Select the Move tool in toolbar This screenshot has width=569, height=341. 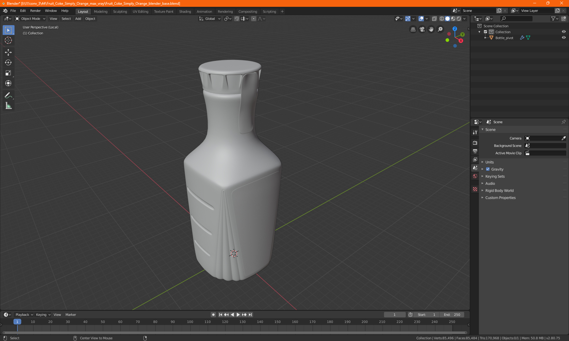pos(8,52)
